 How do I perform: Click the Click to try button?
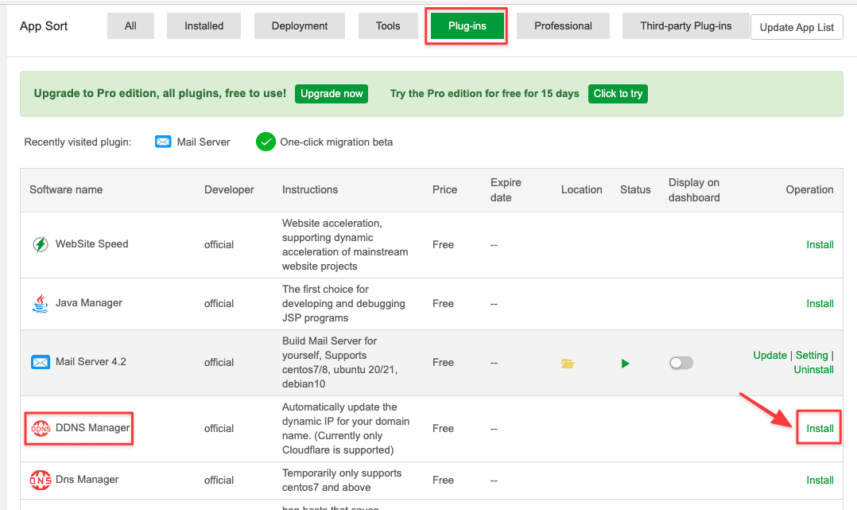[x=618, y=93]
